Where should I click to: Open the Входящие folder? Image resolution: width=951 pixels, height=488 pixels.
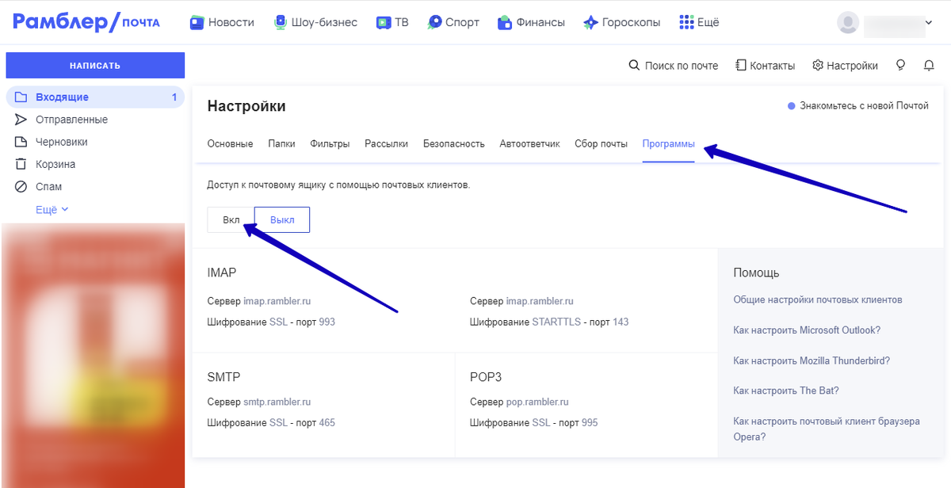[95, 97]
